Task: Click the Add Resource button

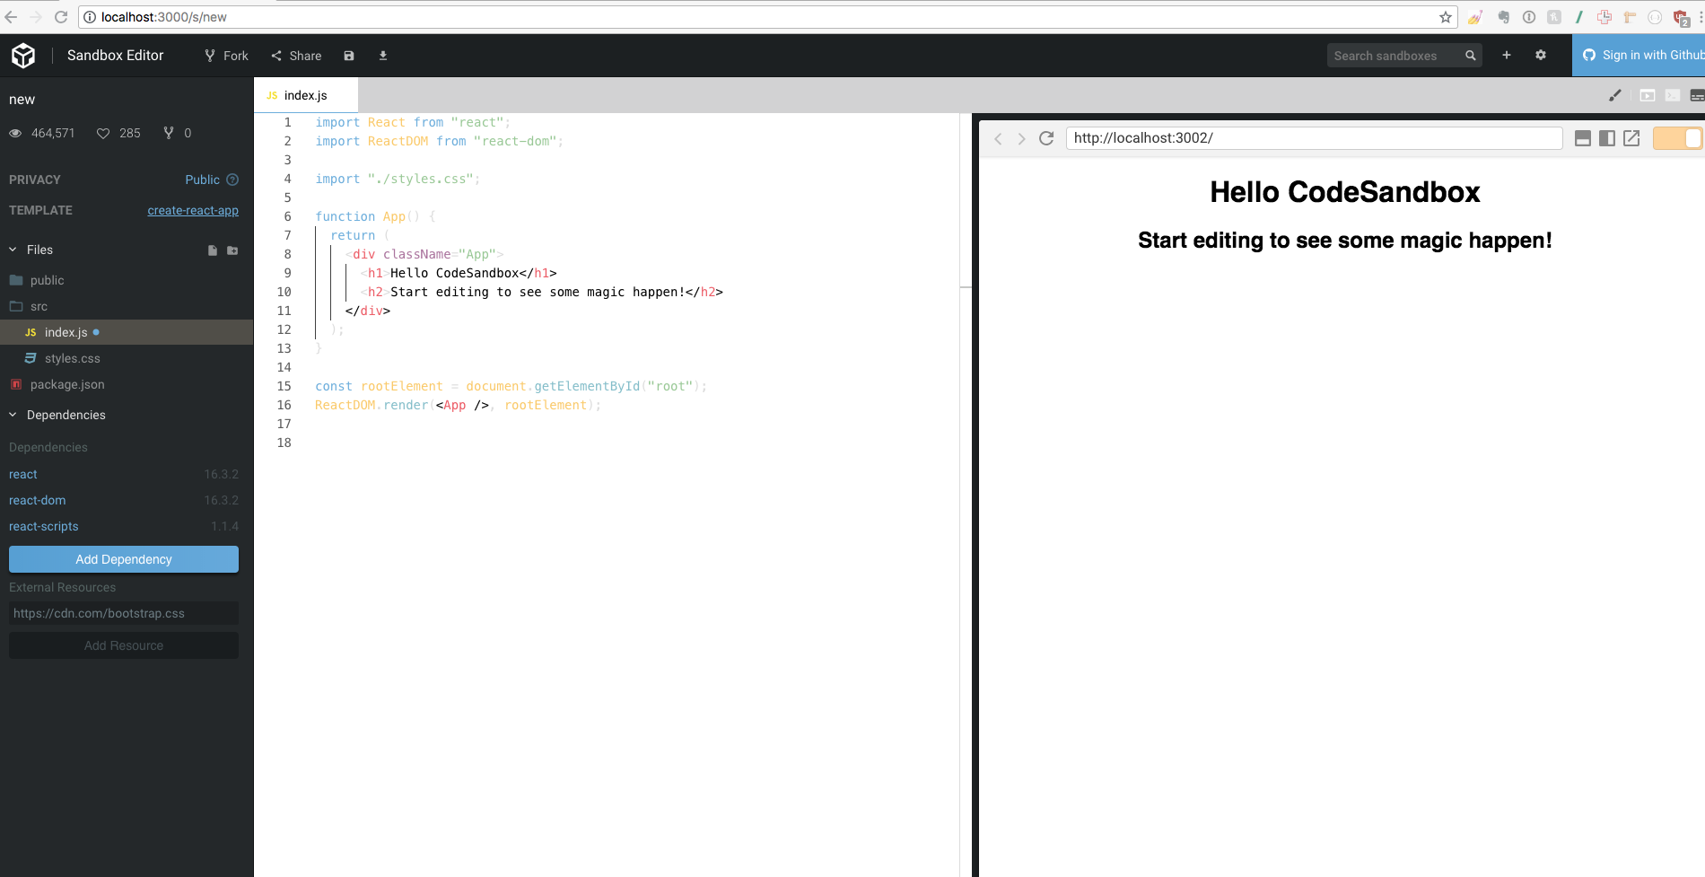Action: [x=124, y=645]
